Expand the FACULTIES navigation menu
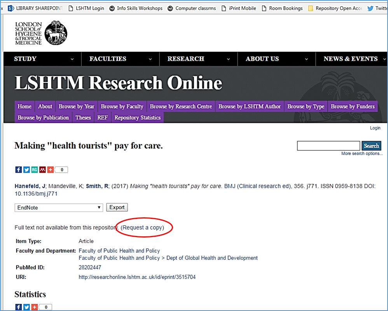This screenshot has height=311, width=388. [121, 59]
